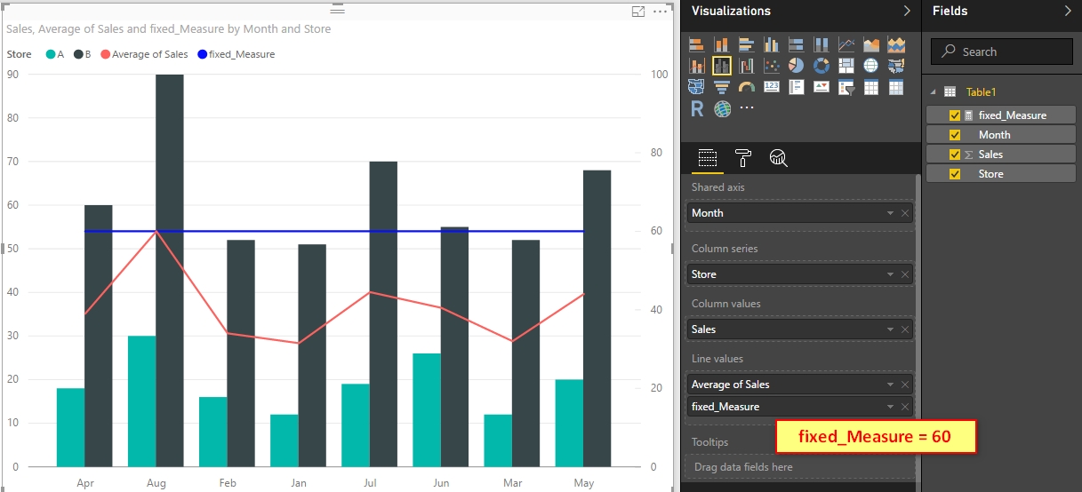Select the stacked area chart visual
Viewport: 1082px width, 492px height.
pyautogui.click(x=895, y=44)
